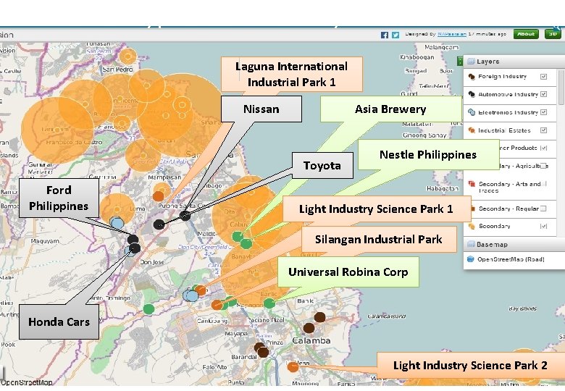The width and height of the screenshot is (565, 391).
Task: Enable the Secondary - Regular checkbox
Action: pos(543,209)
